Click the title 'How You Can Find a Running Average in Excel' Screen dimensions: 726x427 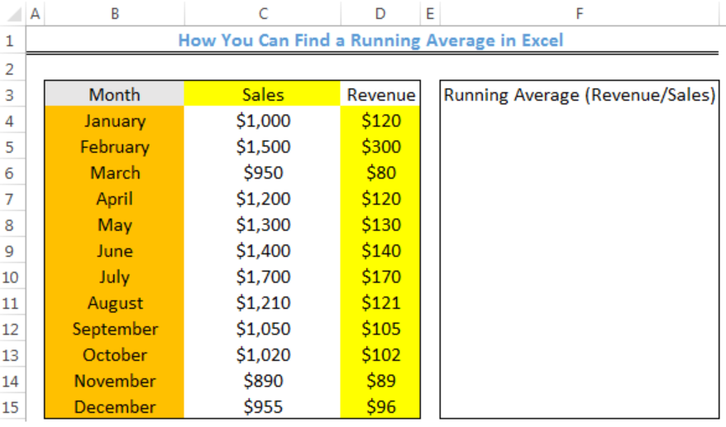point(371,40)
